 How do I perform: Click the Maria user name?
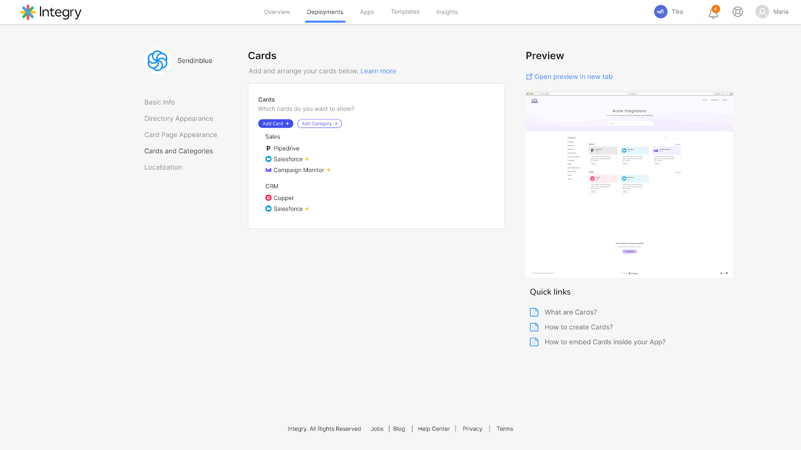click(780, 12)
